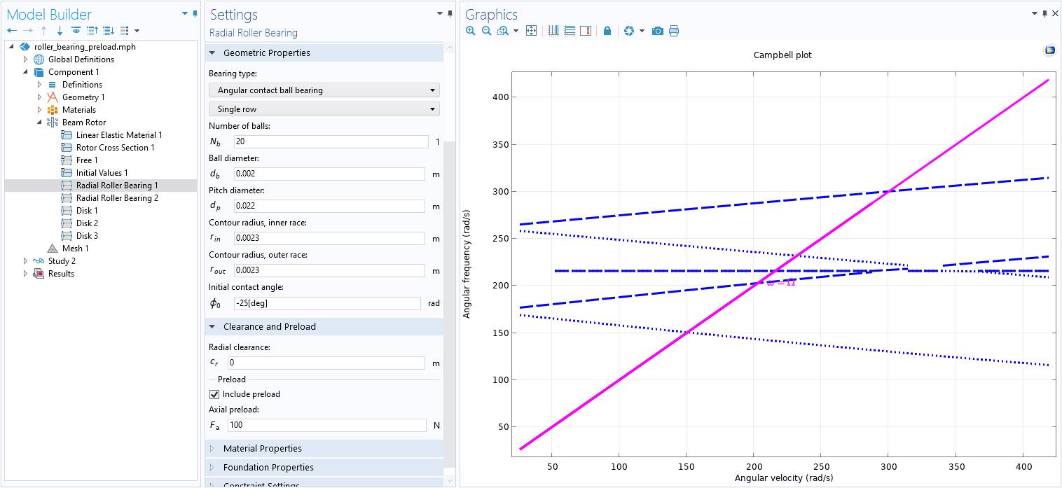1062x488 pixels.
Task: Open the Bearing type dropdown
Action: point(324,90)
